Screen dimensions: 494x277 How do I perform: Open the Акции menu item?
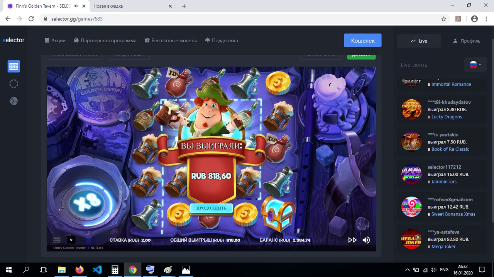(55, 40)
